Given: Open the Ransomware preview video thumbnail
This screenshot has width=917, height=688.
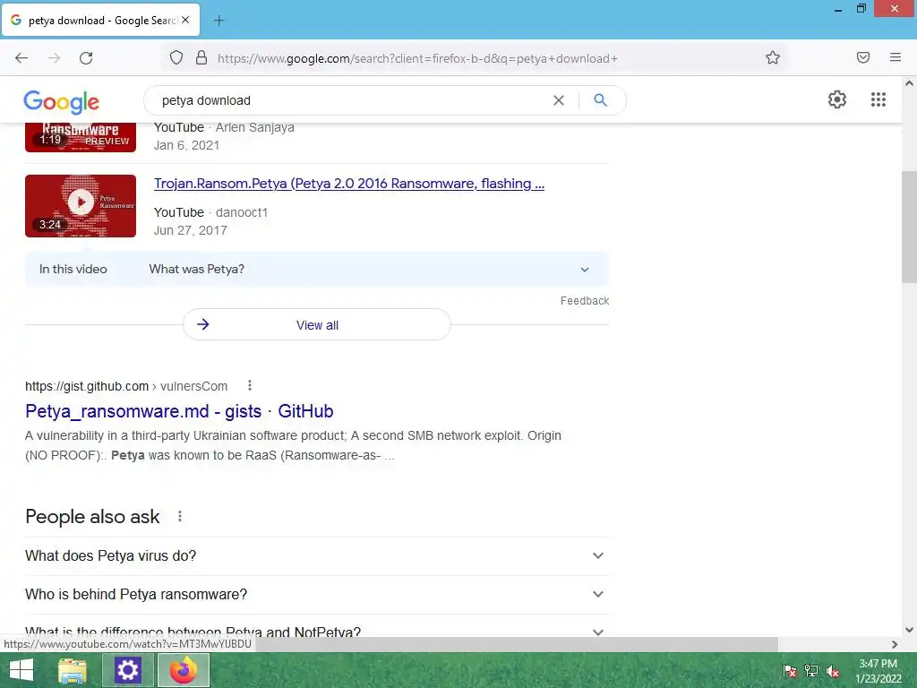Looking at the screenshot, I should click(x=81, y=137).
